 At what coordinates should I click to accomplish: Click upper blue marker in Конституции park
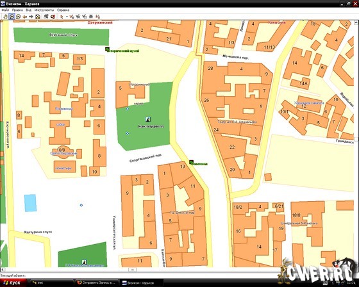coord(128,109)
